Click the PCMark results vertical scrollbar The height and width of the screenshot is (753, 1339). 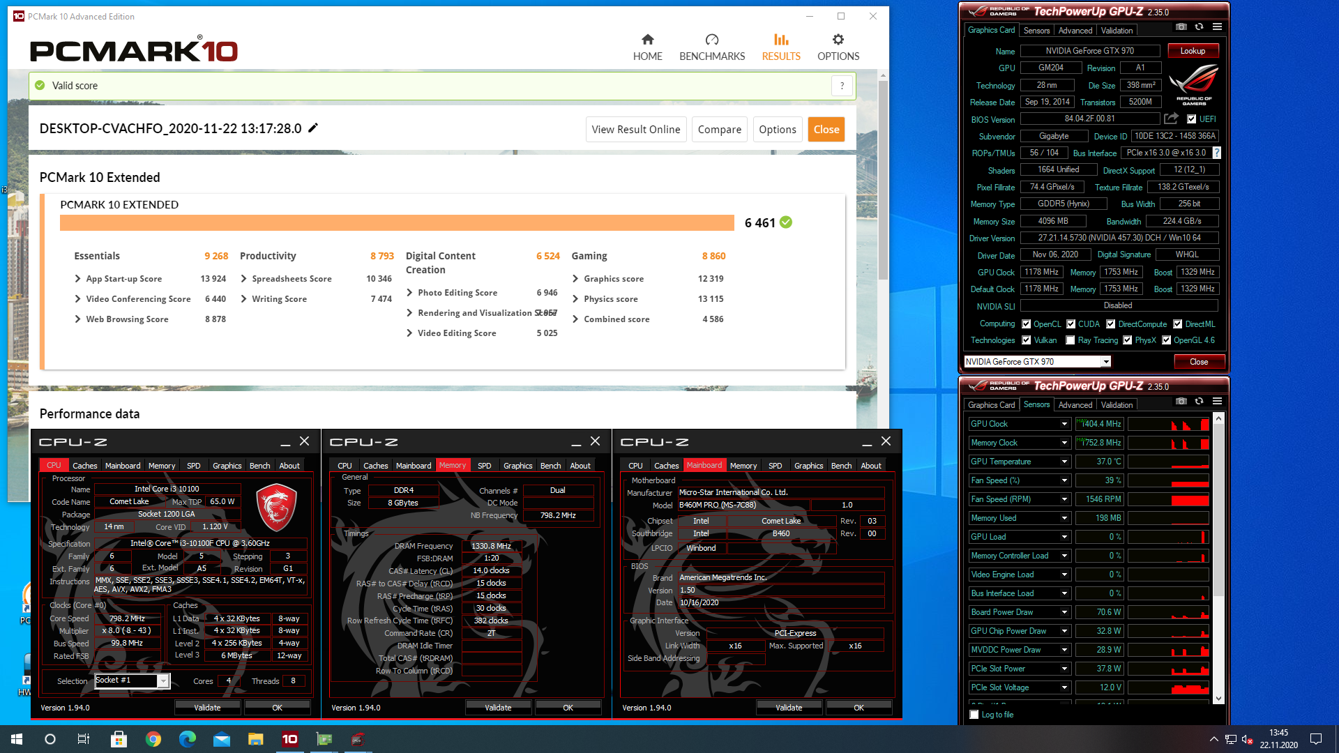883,181
